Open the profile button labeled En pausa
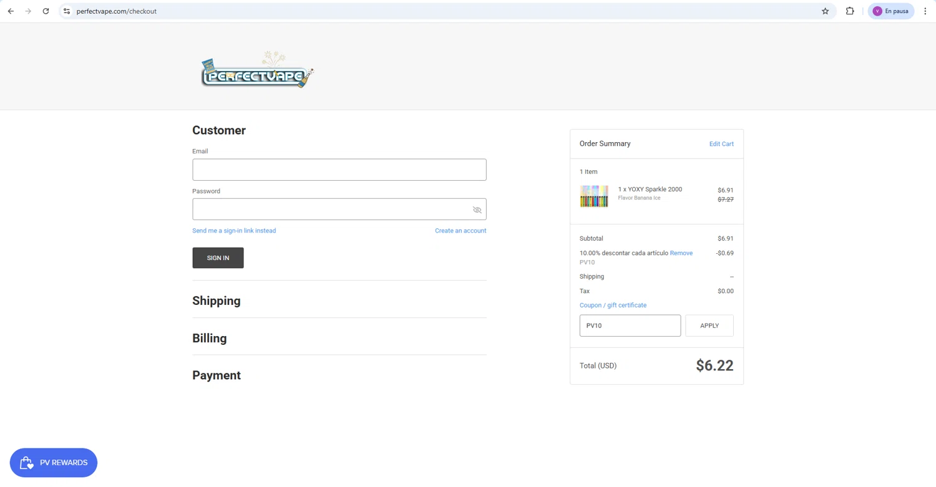 pos(890,11)
